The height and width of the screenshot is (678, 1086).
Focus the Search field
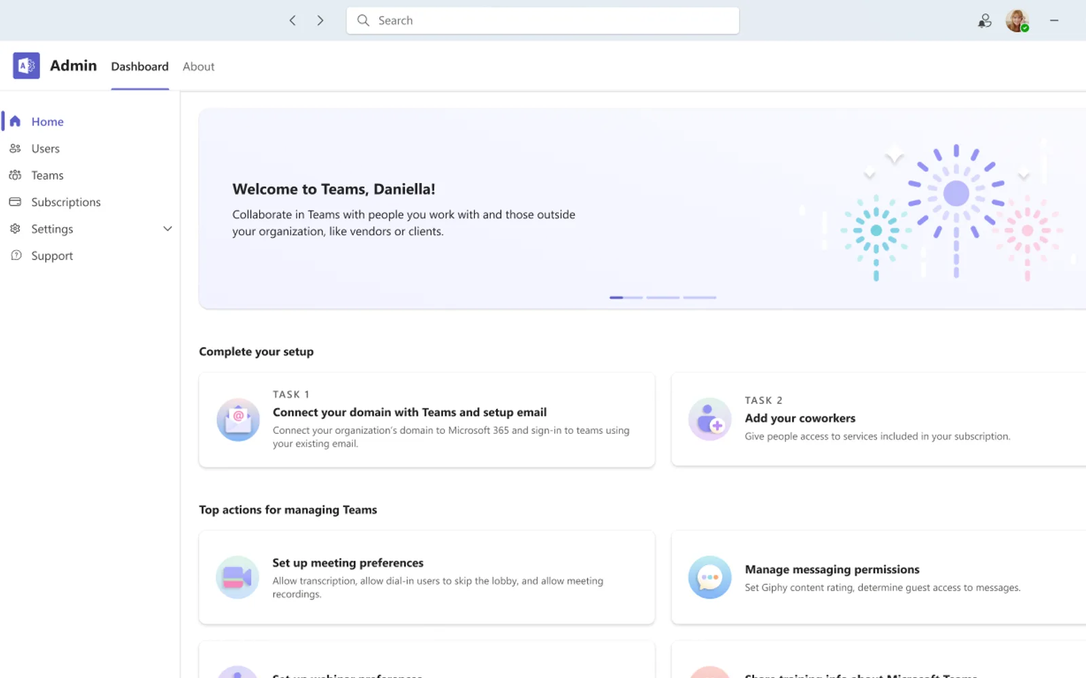(x=542, y=20)
